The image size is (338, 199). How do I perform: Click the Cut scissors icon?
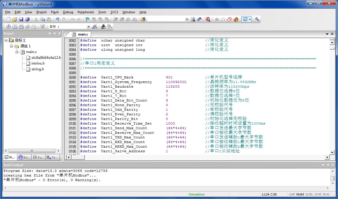36,19
